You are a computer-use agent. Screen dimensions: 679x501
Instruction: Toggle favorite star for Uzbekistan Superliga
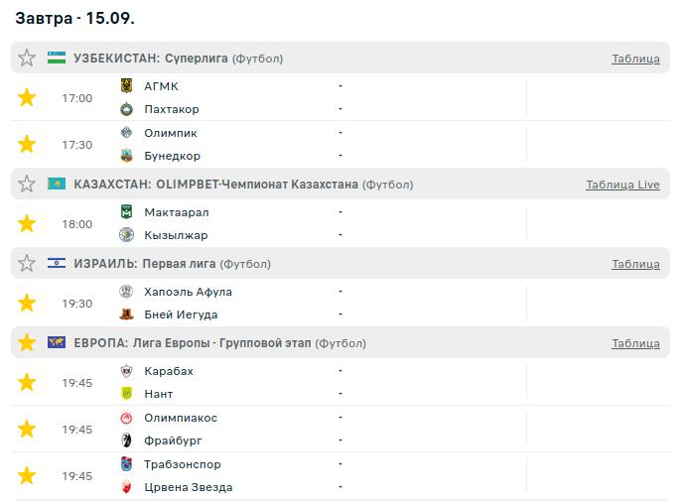[27, 59]
